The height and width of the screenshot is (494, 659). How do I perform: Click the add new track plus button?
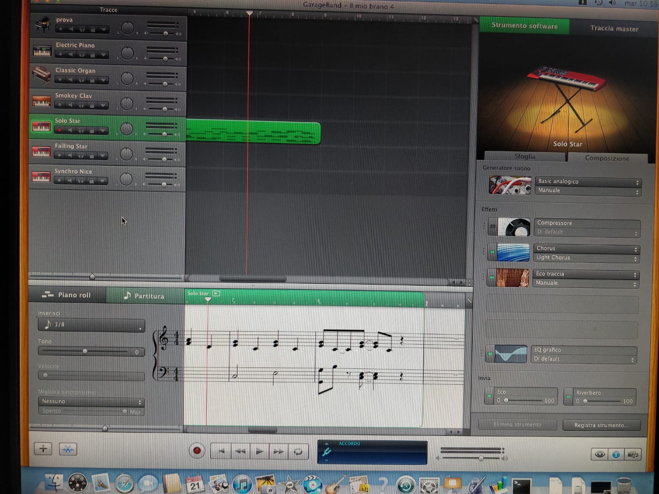click(43, 449)
